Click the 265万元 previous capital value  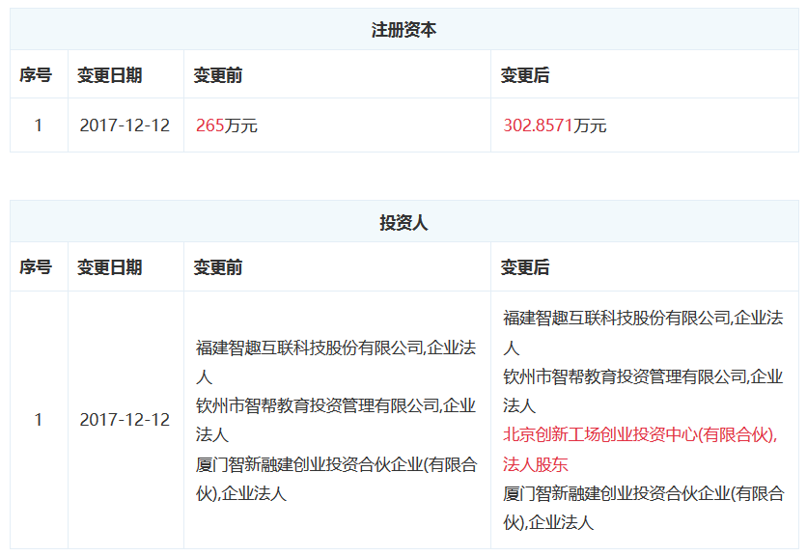[x=227, y=125]
